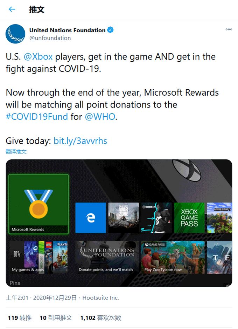Click the Hootsuite Inc. source link
238x329 pixels.
click(100, 298)
